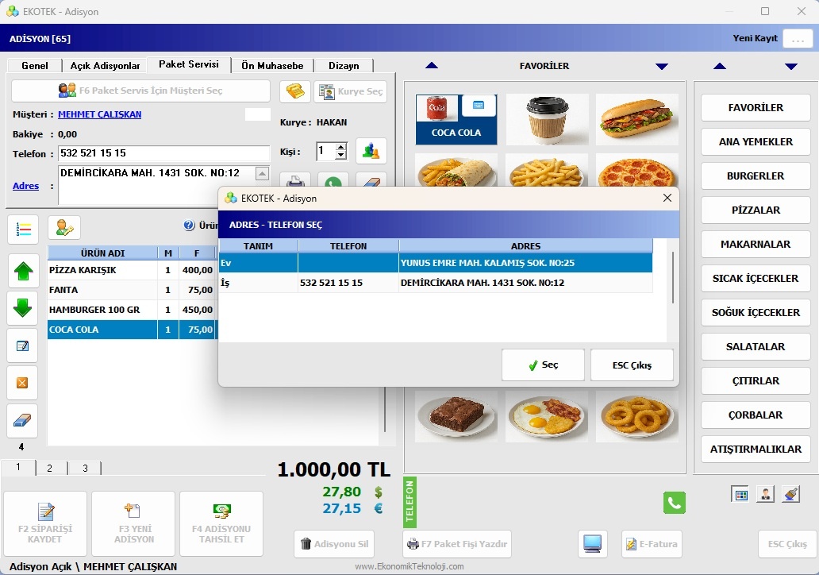Open the Açık Adisyonlar tab
Viewport: 819px width, 575px height.
click(x=105, y=65)
